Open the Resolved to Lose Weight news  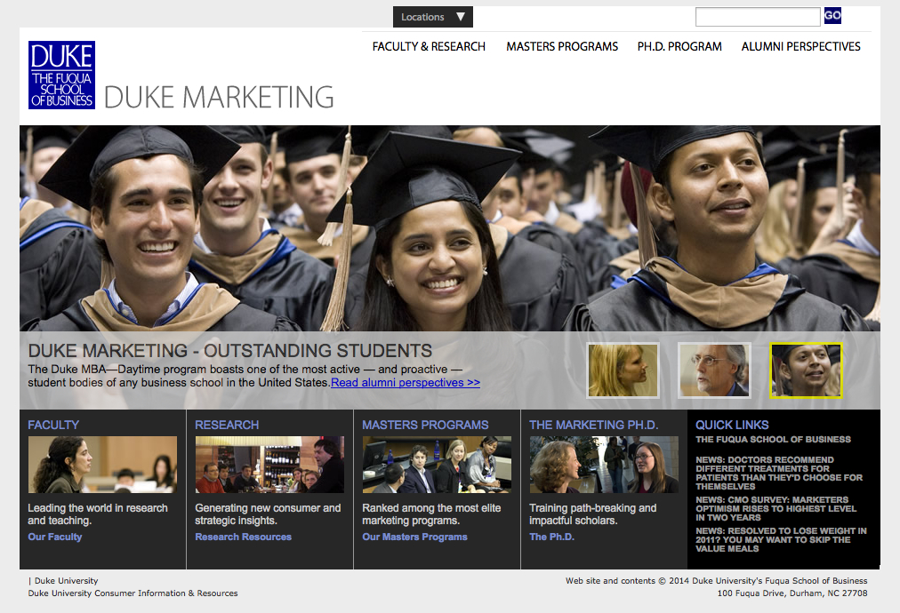781,539
